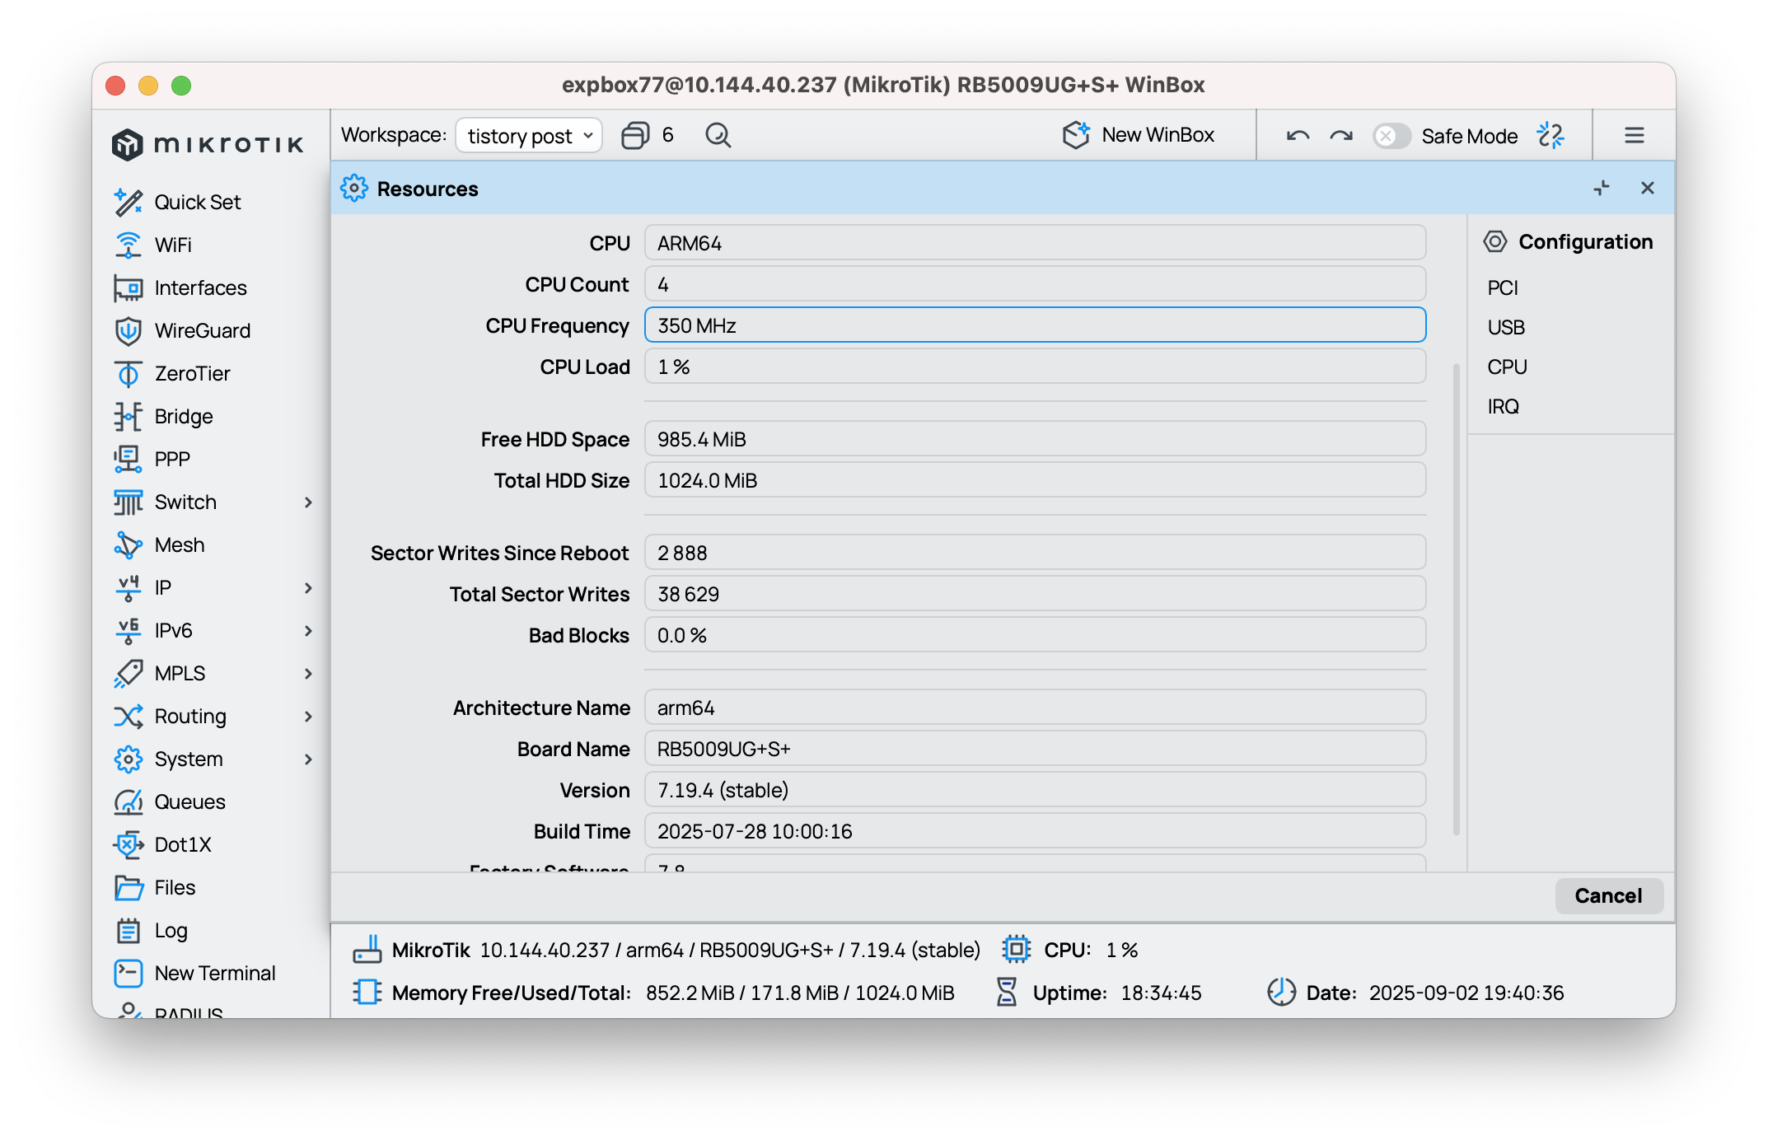
Task: Click the Free HDD Space field
Action: tap(1036, 439)
